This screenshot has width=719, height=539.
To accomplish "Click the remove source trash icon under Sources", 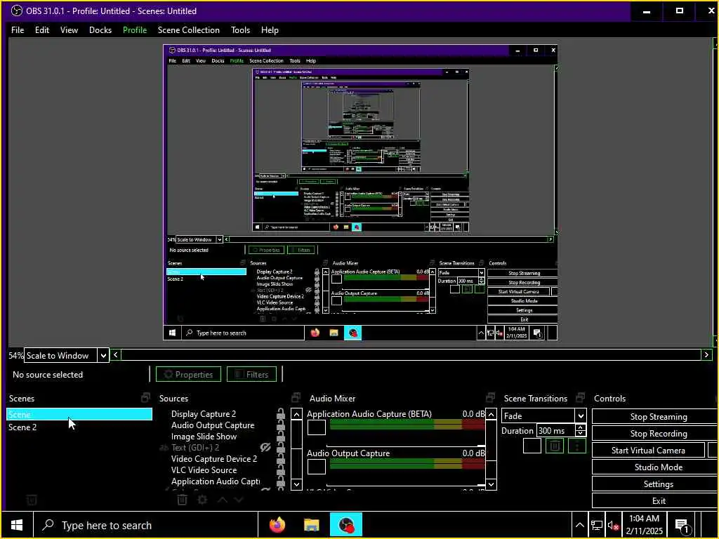I will [x=182, y=500].
